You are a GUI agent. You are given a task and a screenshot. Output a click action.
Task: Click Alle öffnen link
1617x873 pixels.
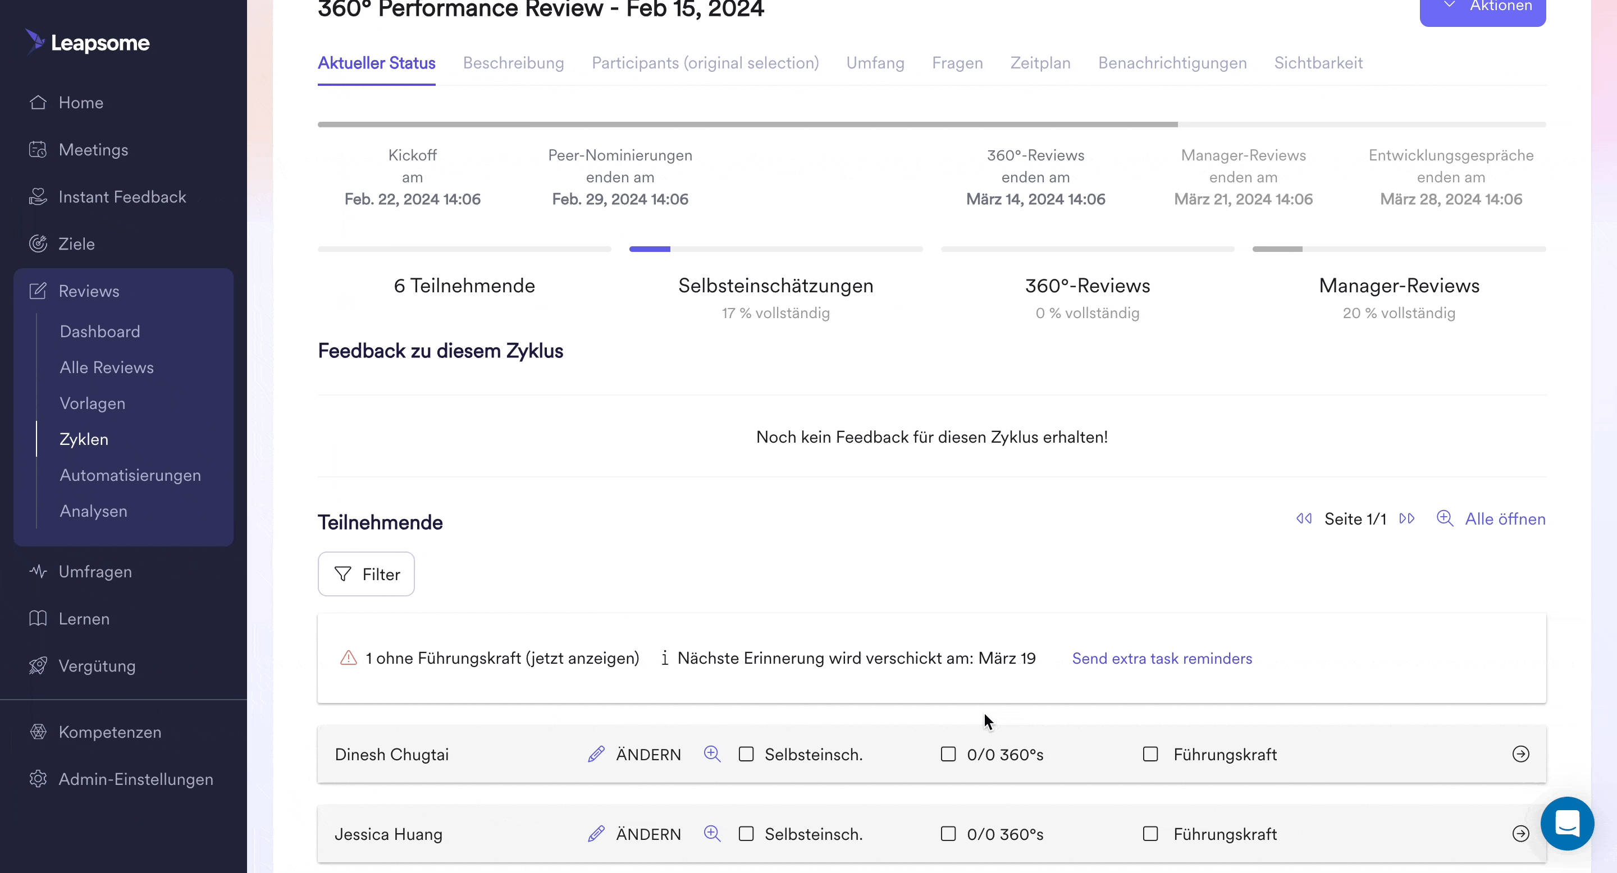tap(1505, 518)
